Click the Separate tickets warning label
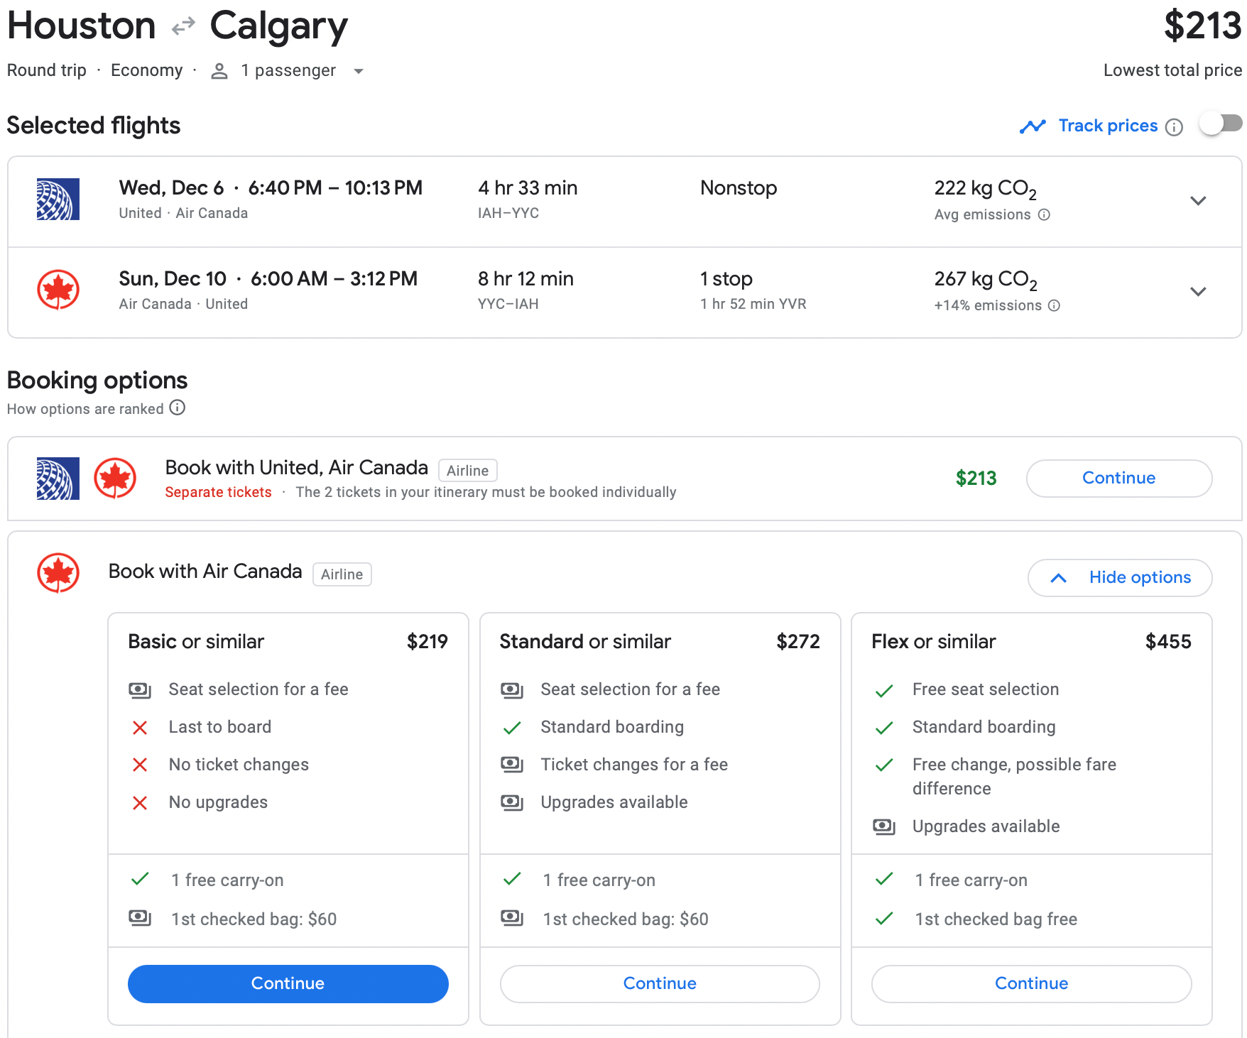The width and height of the screenshot is (1247, 1038). click(218, 492)
